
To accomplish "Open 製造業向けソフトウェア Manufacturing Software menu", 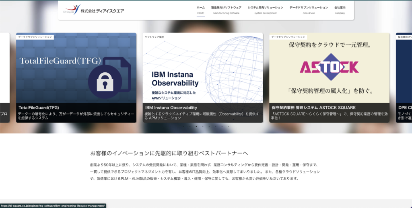I will tap(226, 10).
